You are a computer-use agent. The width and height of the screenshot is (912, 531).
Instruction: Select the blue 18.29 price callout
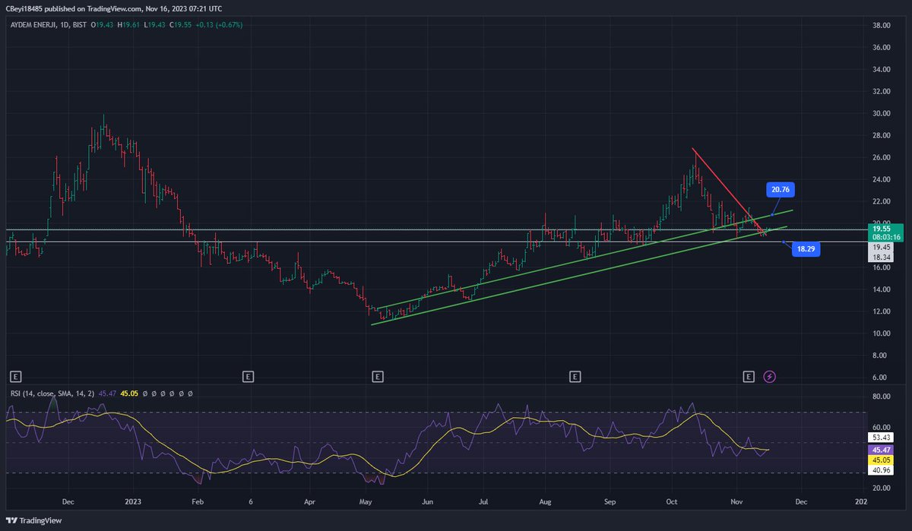pyautogui.click(x=806, y=248)
